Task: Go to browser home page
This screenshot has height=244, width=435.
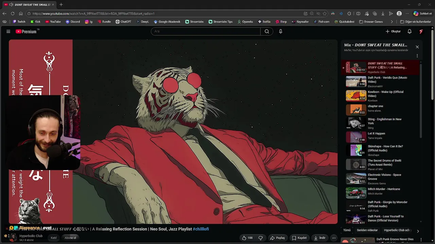Action: pos(21,14)
